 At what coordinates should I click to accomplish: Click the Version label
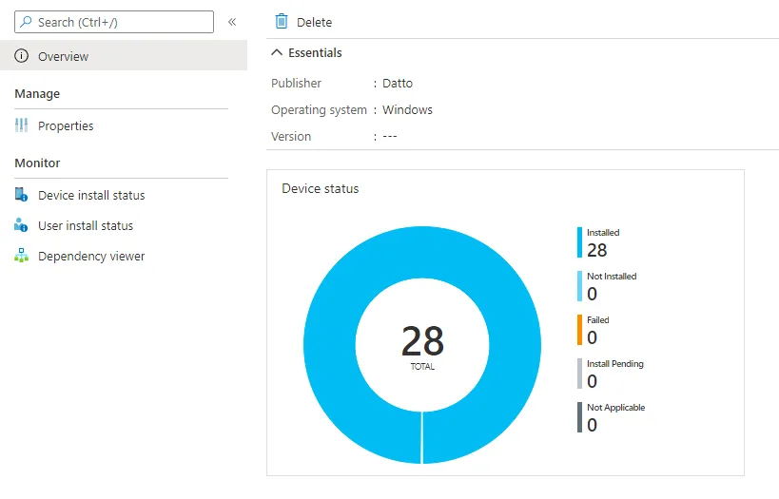[x=291, y=136]
